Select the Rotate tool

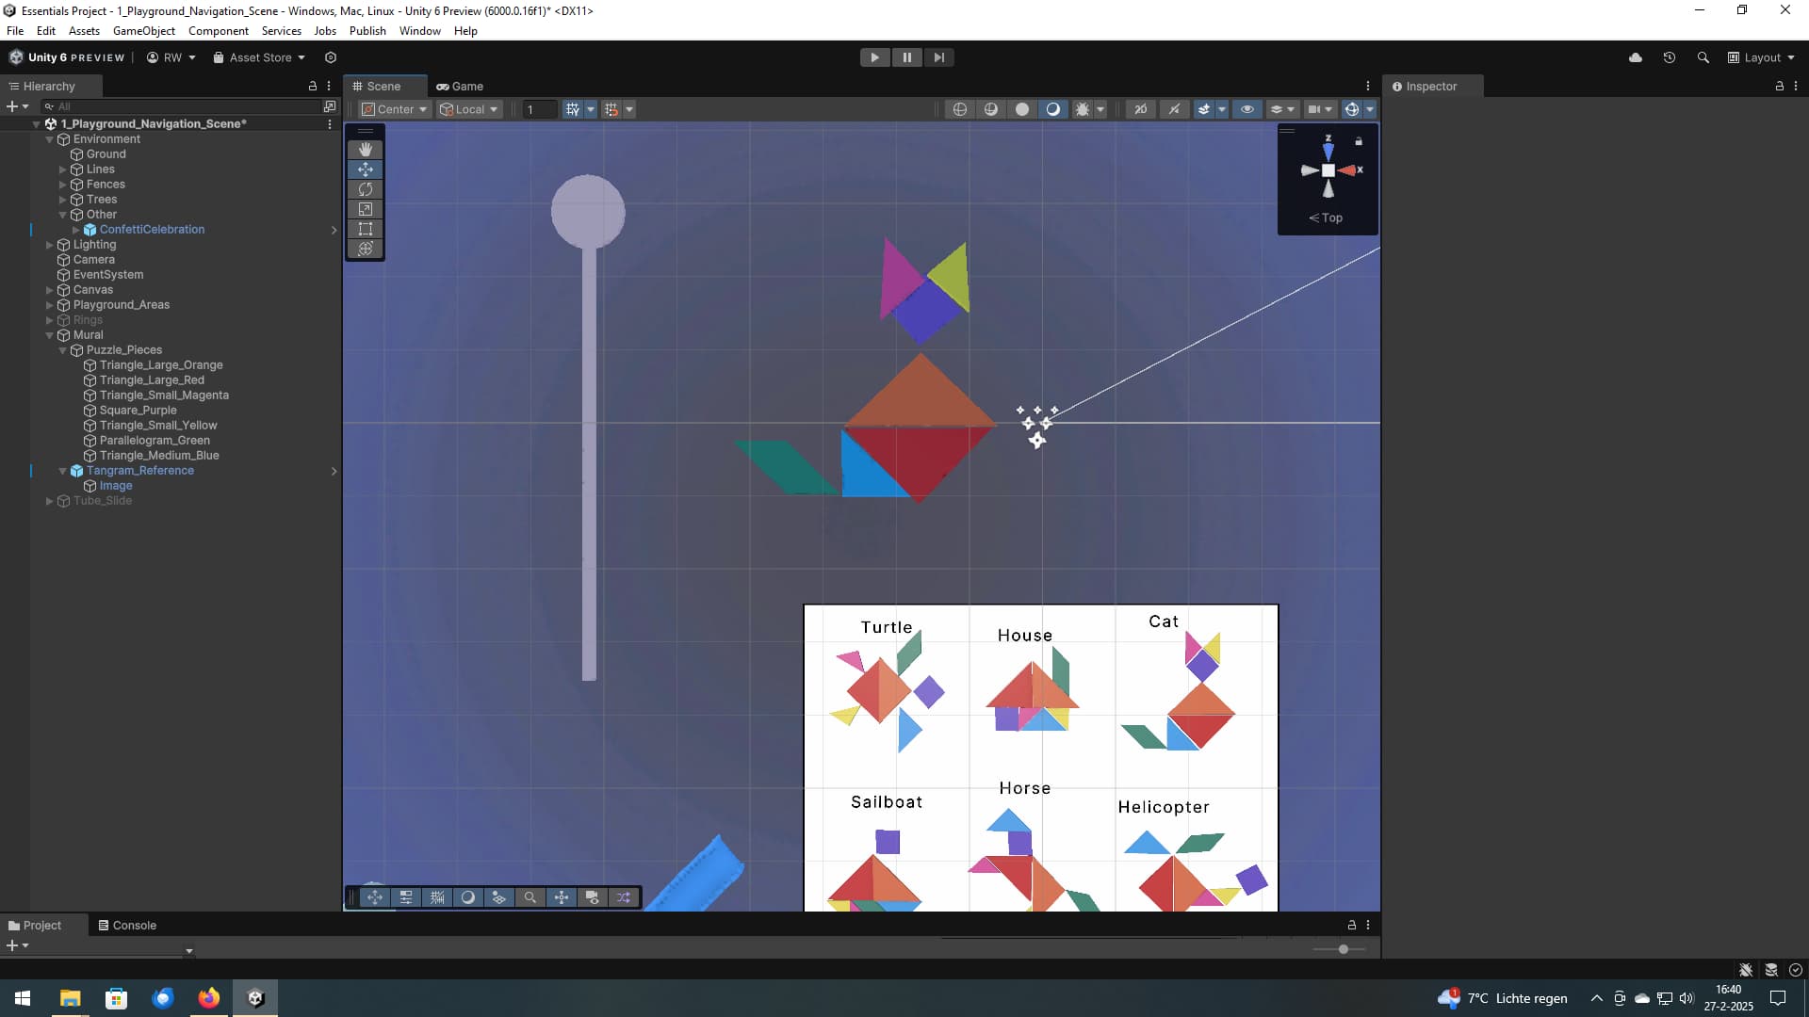[365, 189]
